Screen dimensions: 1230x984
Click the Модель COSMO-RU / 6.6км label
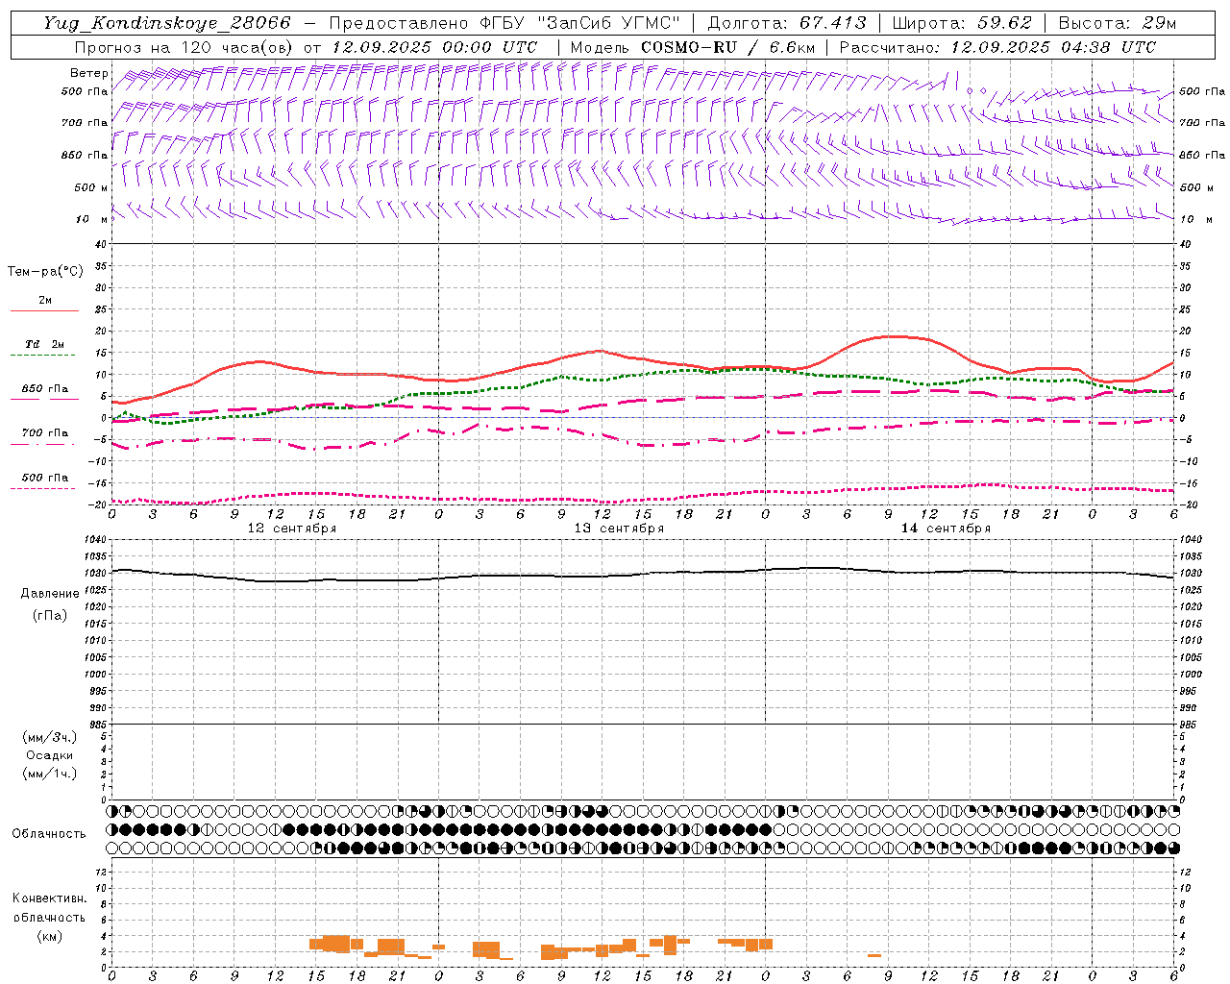click(693, 47)
